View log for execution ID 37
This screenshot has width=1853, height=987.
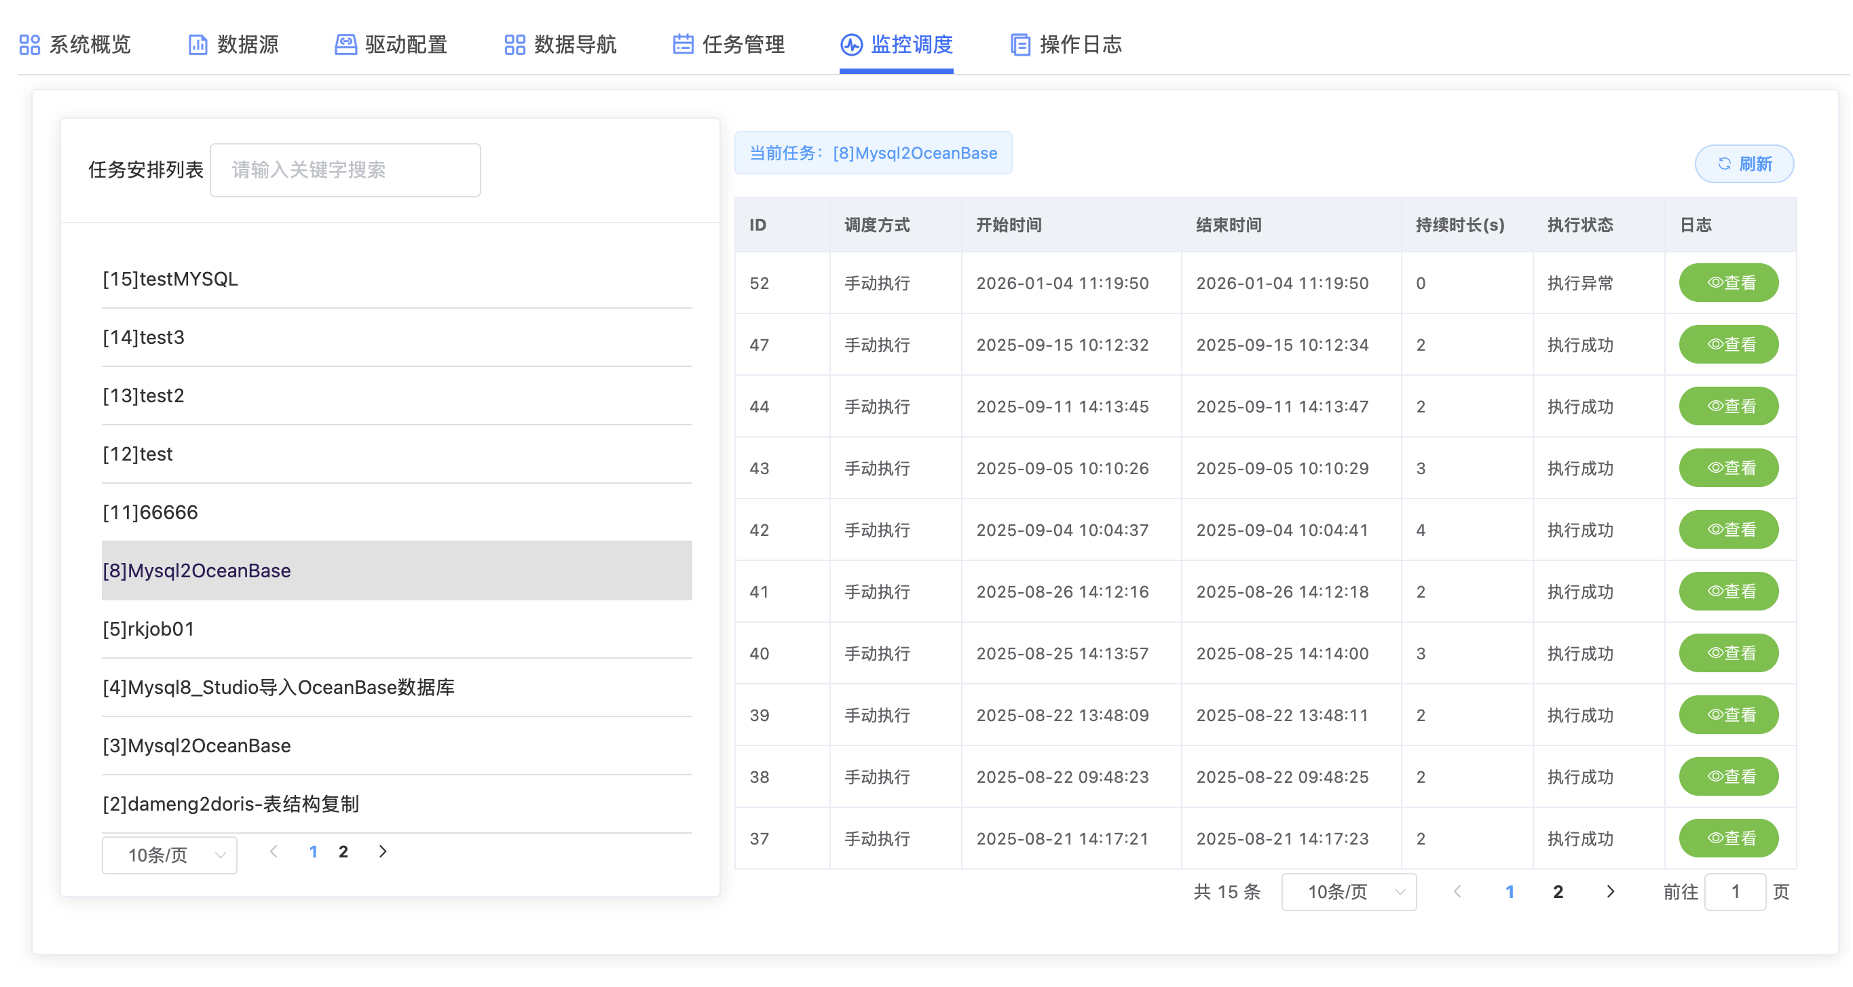tap(1729, 838)
